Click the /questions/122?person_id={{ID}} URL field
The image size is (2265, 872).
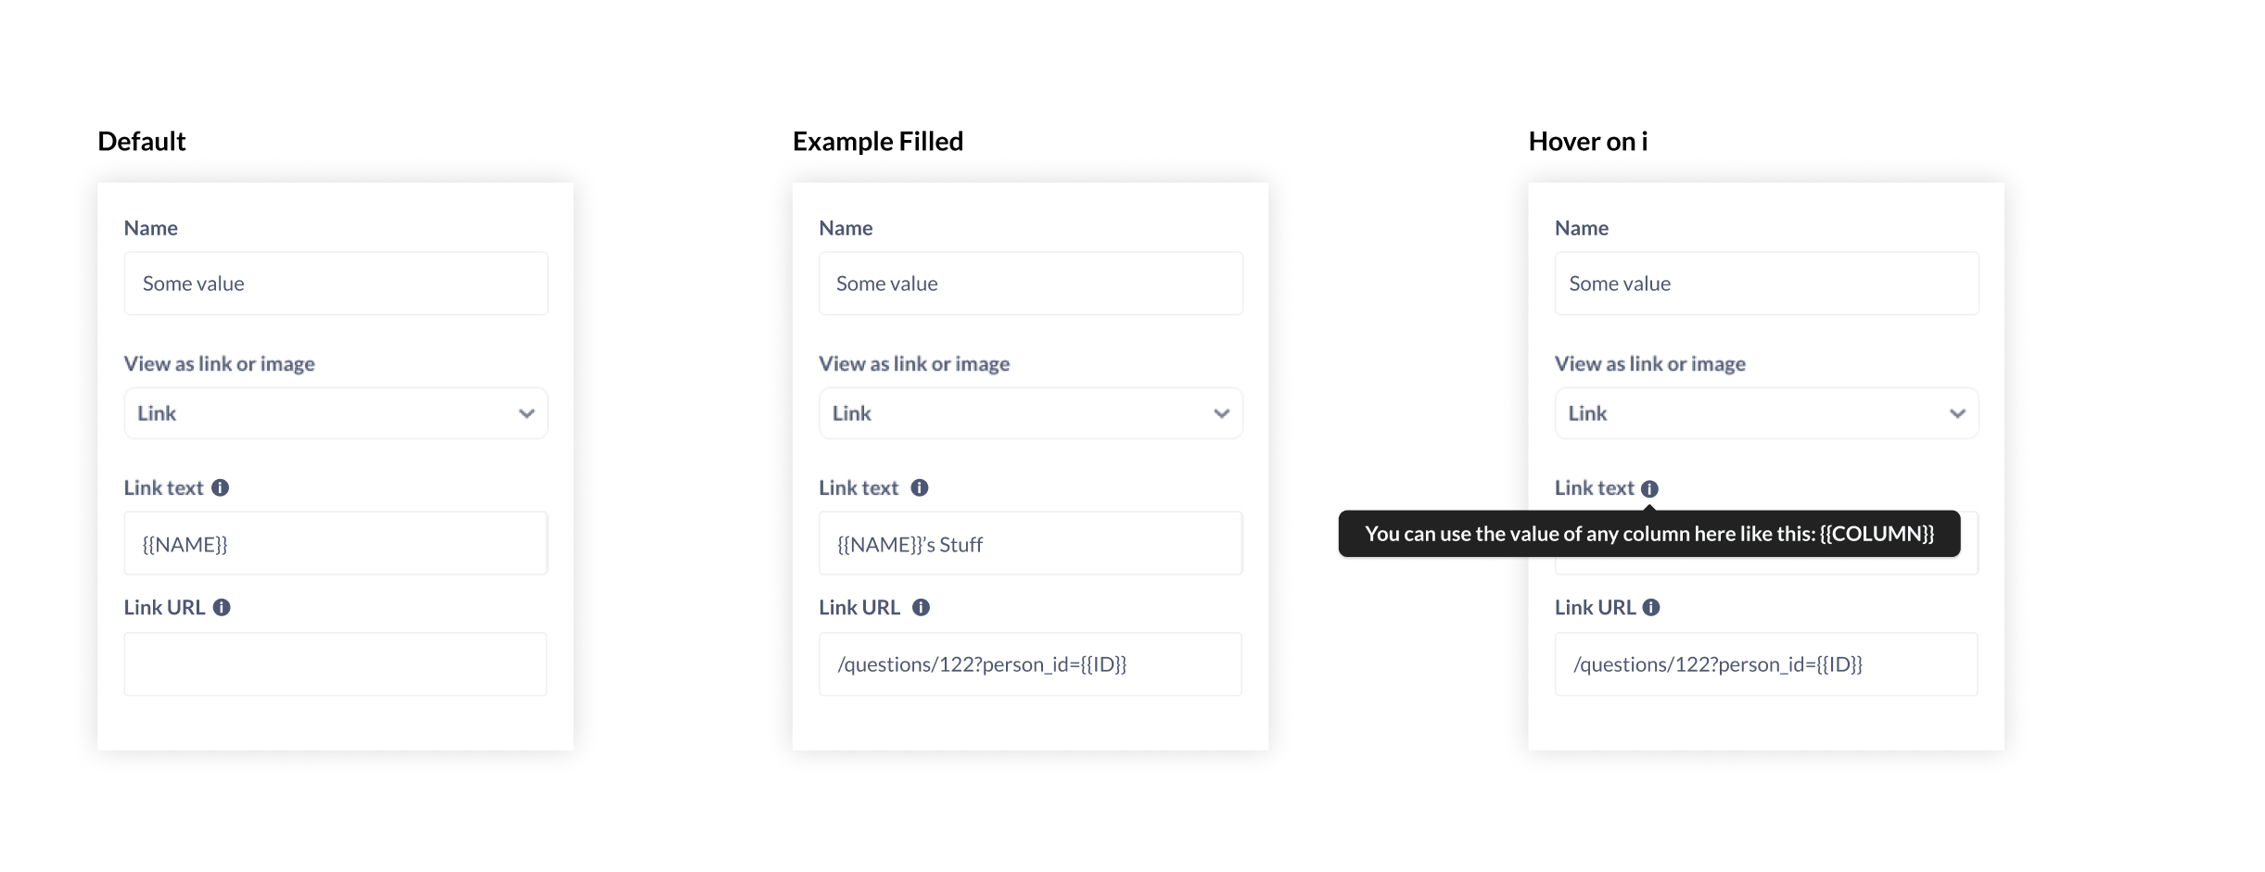[x=1030, y=663]
